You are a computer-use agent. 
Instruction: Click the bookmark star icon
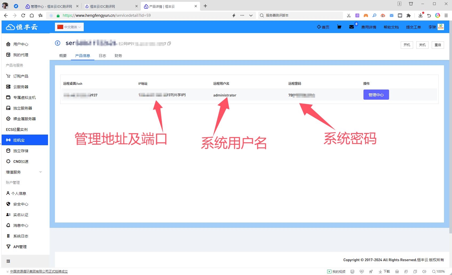(x=40, y=15)
